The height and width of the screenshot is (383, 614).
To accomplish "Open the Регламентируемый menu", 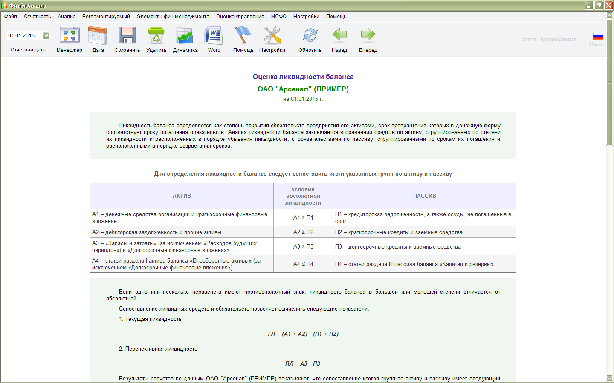I will [x=106, y=17].
